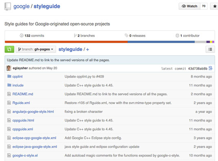This screenshot has height=161, width=218.
Task: Click the contributor people icon
Action: point(177,35)
